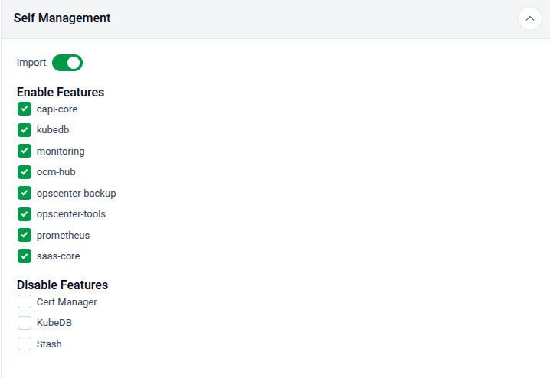Deselect the opscenter-tools checkbox
Viewport: 550px width, 378px height.
click(x=25, y=214)
